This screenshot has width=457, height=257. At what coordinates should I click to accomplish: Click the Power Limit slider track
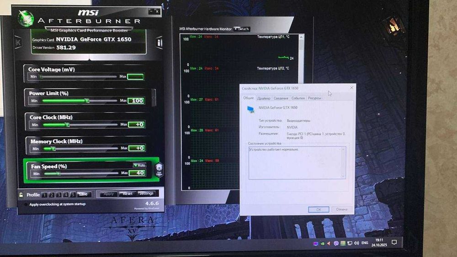pos(79,101)
